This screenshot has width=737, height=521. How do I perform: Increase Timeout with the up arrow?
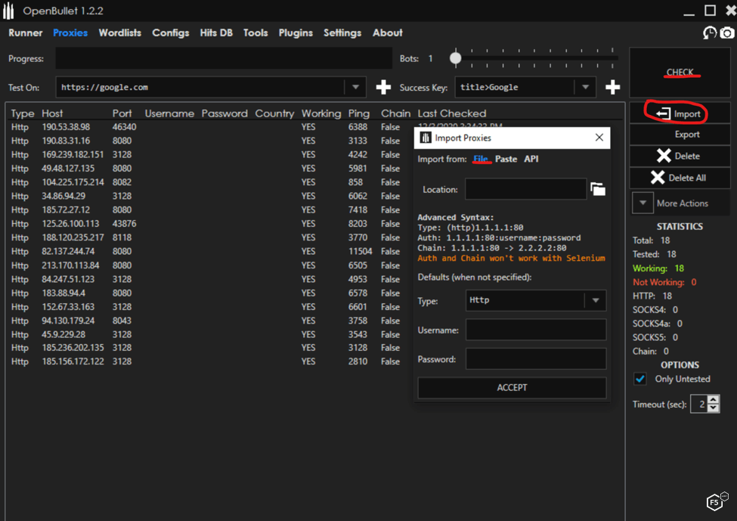(714, 400)
